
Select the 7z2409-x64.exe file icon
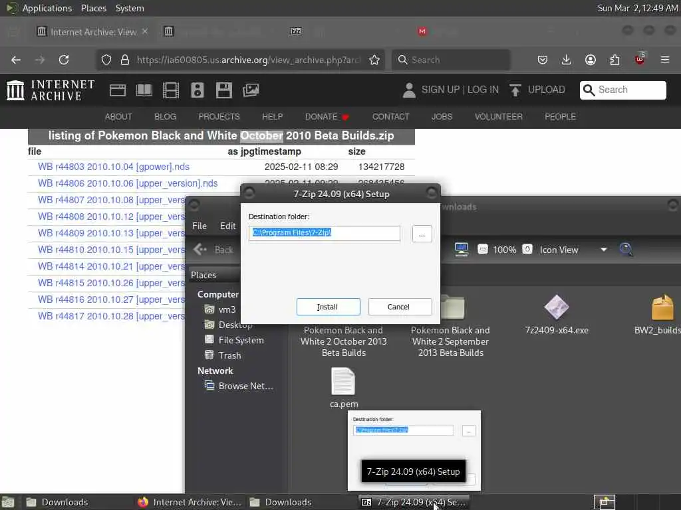point(557,307)
